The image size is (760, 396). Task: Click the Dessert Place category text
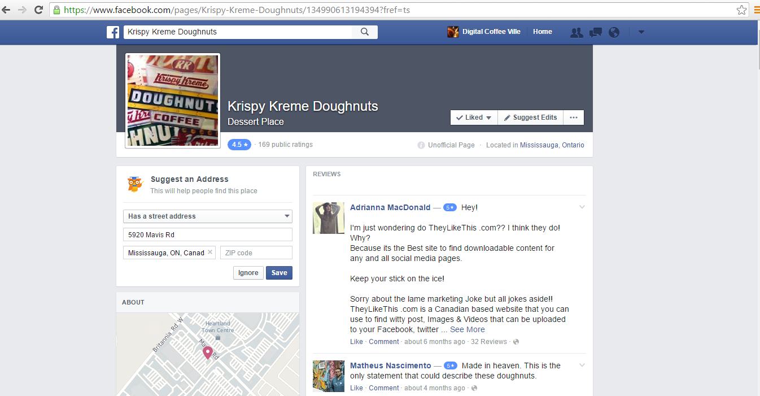click(256, 121)
